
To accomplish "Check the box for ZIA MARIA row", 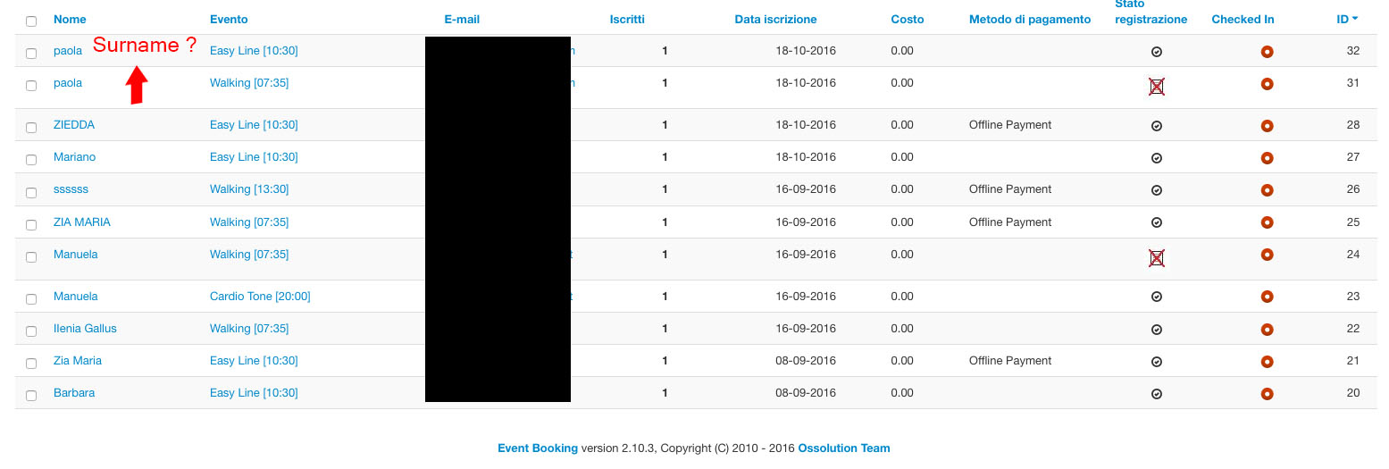I will click(x=31, y=224).
